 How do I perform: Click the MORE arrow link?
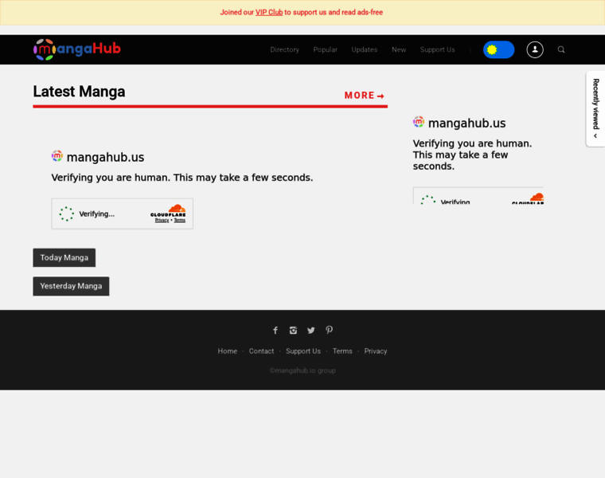click(364, 96)
